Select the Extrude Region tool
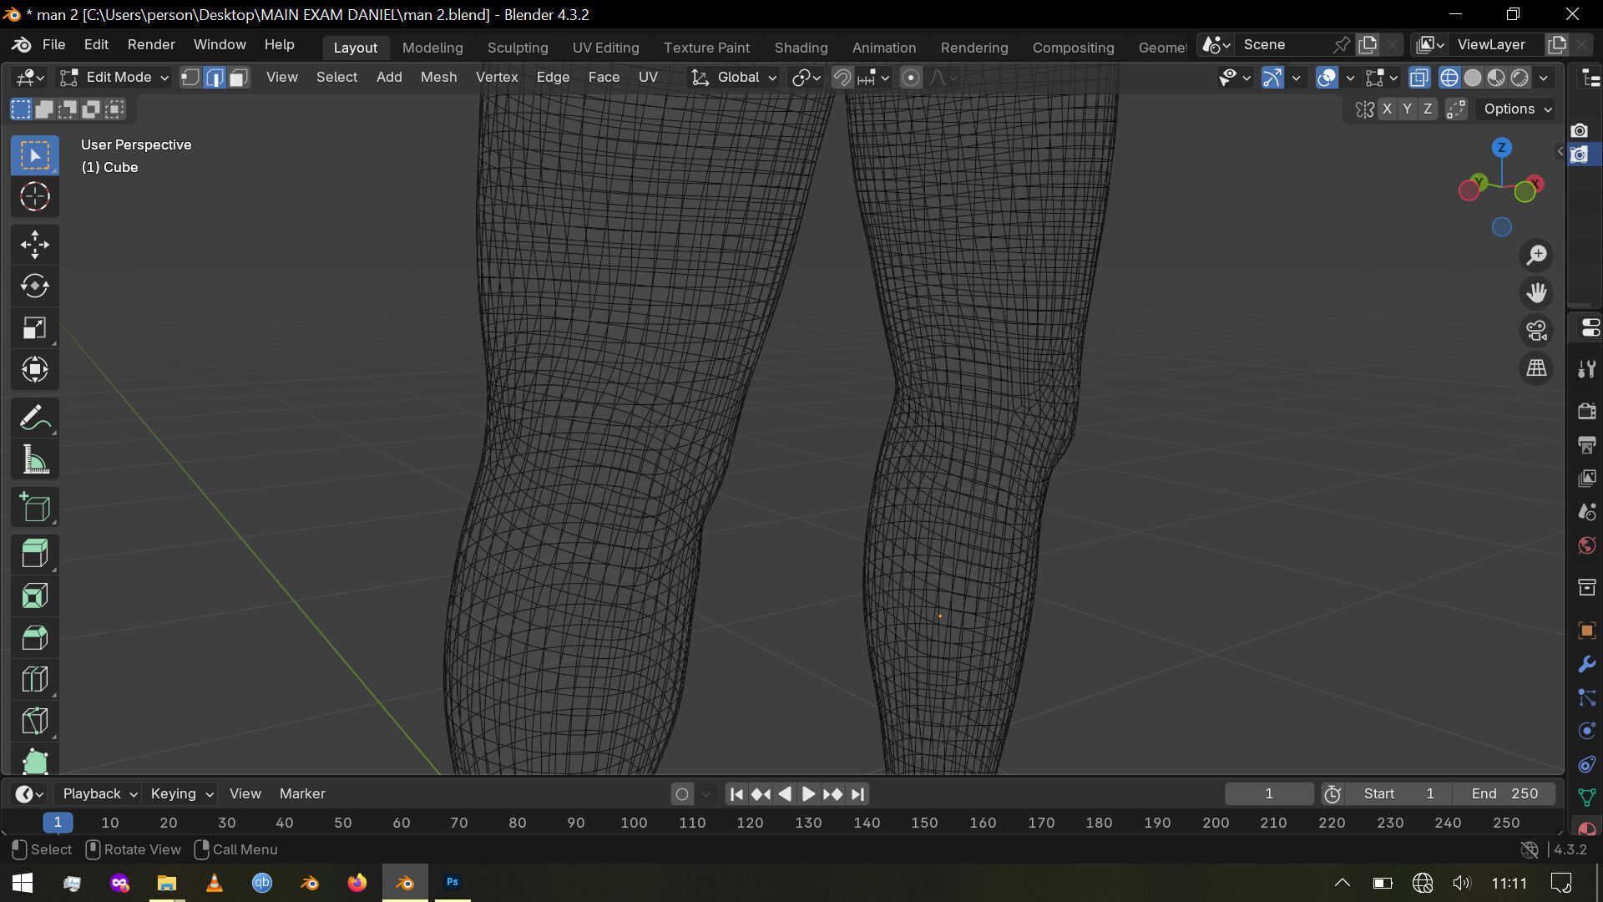1603x902 pixels. tap(34, 554)
